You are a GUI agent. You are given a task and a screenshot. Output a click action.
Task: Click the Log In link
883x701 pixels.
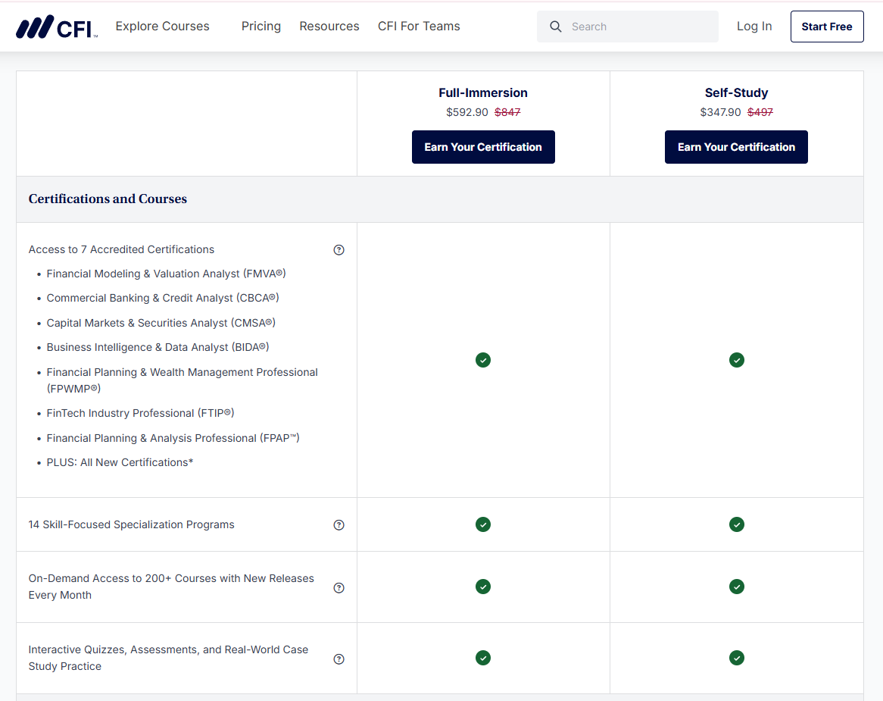point(754,27)
